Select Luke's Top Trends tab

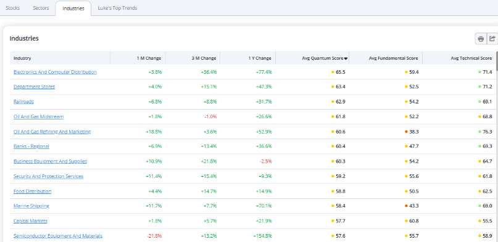[117, 8]
